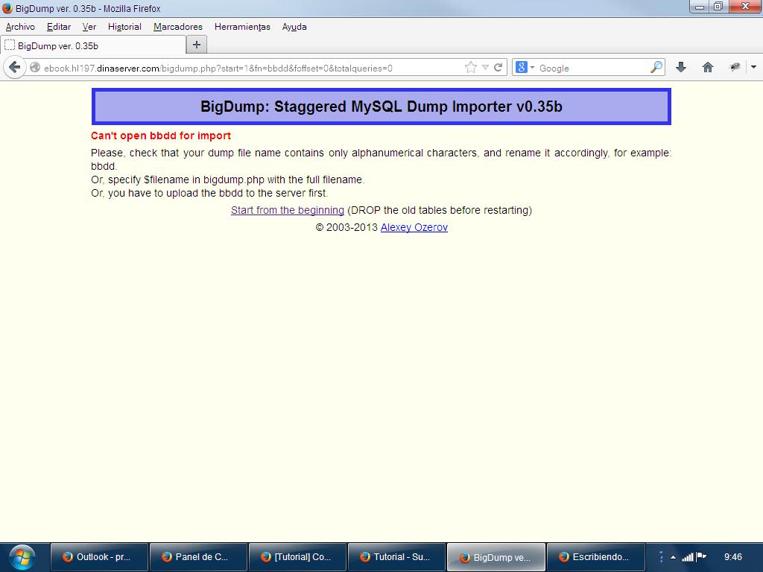This screenshot has width=763, height=572.
Task: Switch to the Tutorial - Su... taskbar window
Action: coord(397,557)
